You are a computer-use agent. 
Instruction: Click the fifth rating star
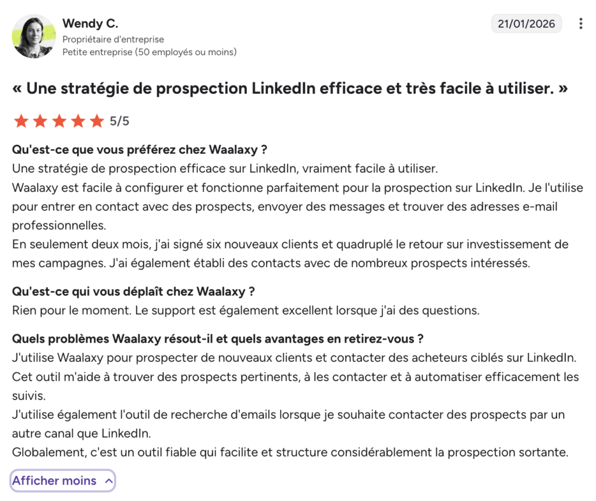tap(97, 121)
